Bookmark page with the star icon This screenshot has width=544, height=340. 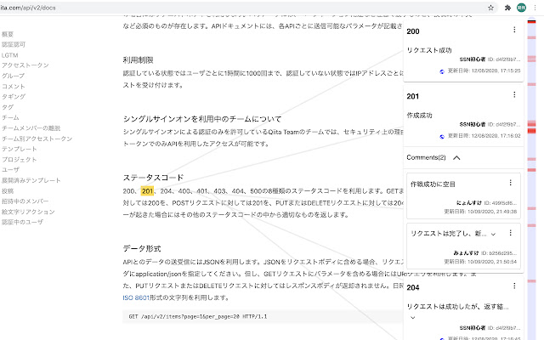490,8
